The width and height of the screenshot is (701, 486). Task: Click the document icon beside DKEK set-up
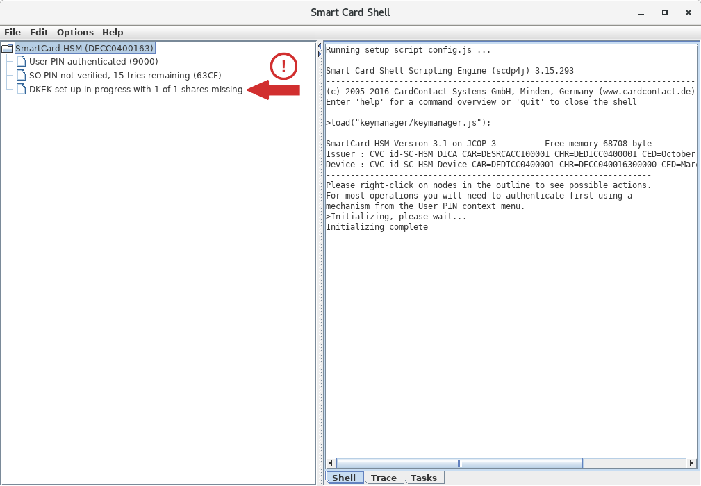tap(21, 89)
